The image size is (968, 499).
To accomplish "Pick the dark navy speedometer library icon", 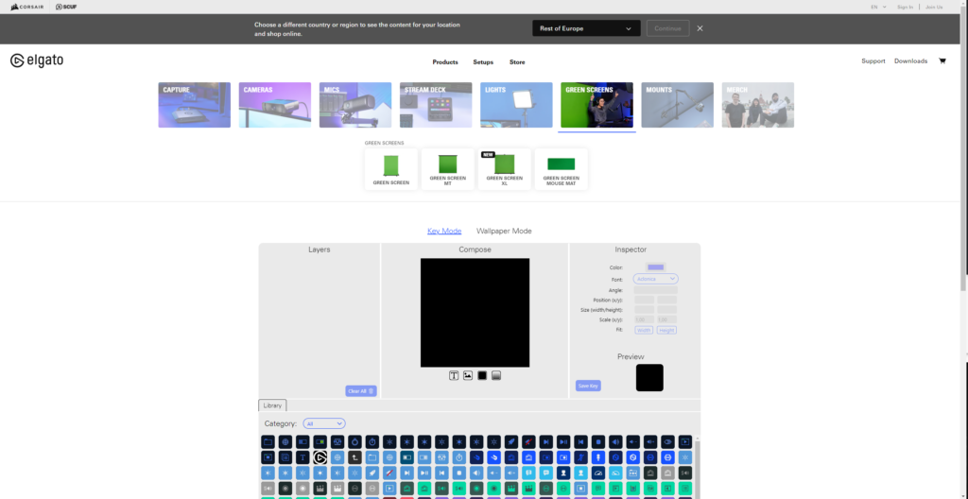I will 598,473.
